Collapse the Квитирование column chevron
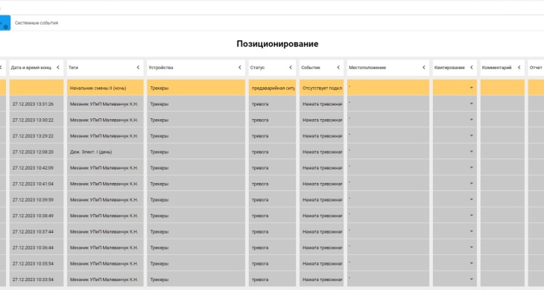The image size is (544, 290). [x=471, y=68]
